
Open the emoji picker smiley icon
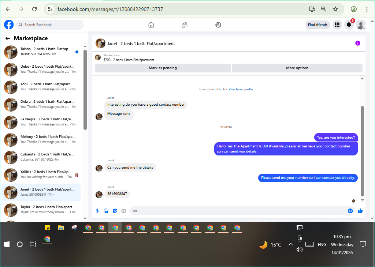pyautogui.click(x=350, y=211)
